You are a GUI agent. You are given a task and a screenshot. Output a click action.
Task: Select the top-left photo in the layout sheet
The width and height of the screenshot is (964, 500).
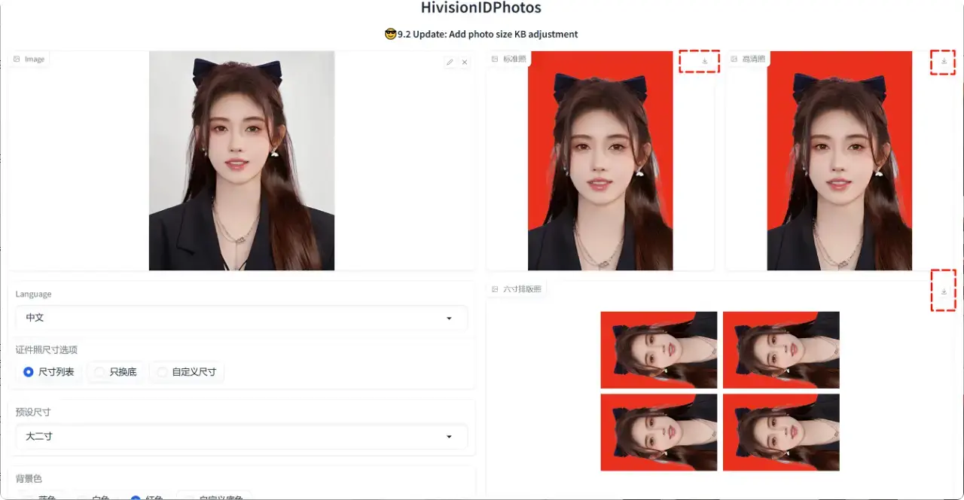(x=658, y=350)
